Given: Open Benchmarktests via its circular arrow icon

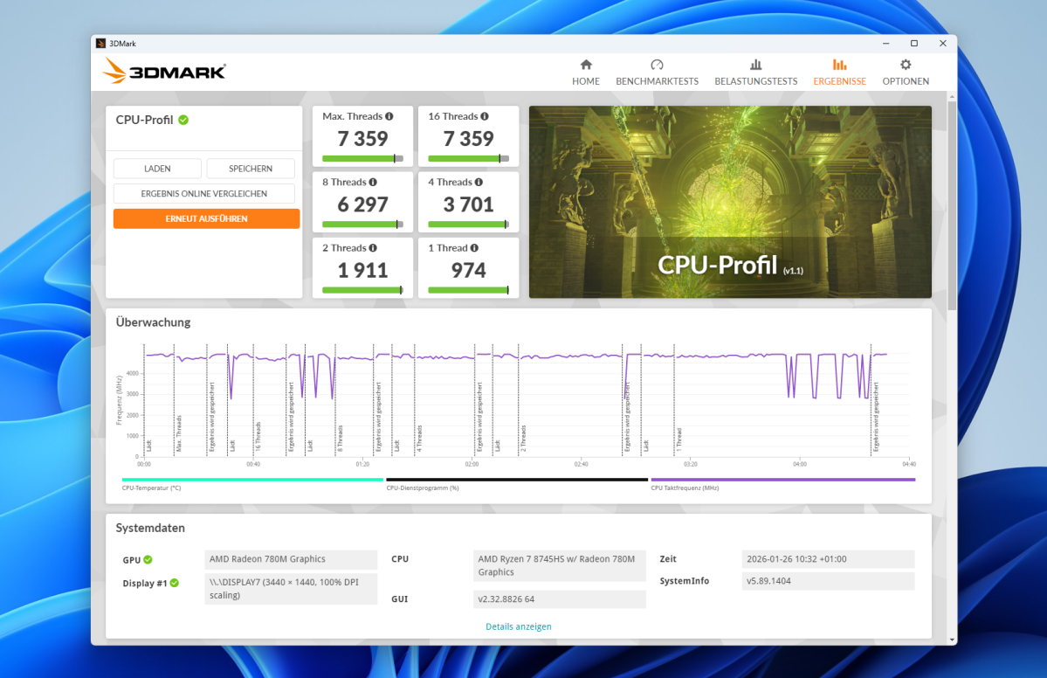Looking at the screenshot, I should point(657,65).
